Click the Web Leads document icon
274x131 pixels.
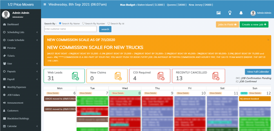pos(75,76)
